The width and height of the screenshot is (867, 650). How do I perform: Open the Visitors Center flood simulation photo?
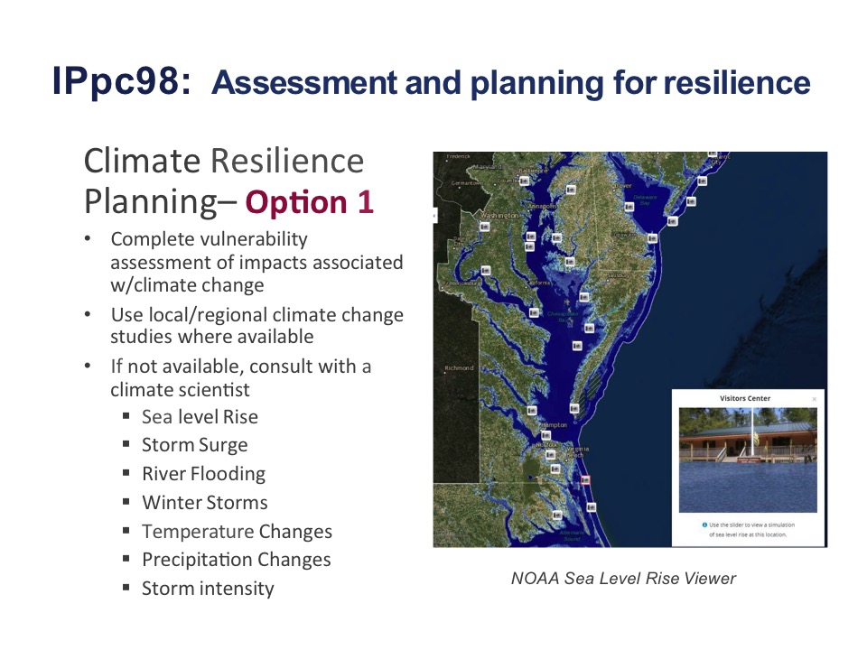tap(747, 460)
